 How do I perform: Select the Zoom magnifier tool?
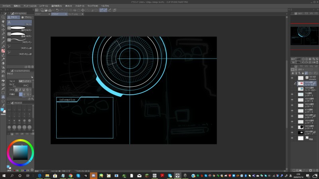click(x=3, y=18)
